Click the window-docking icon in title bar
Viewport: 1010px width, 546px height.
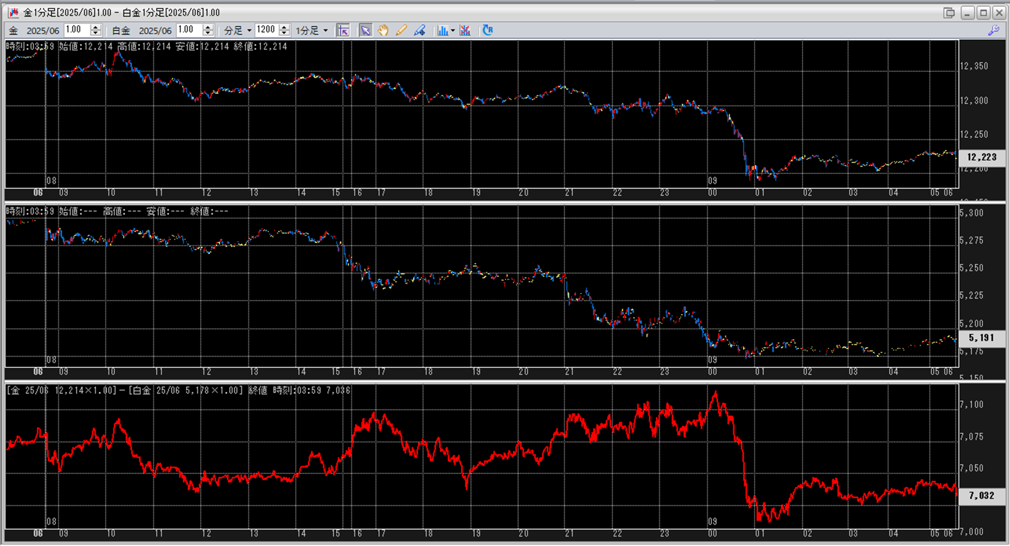pyautogui.click(x=949, y=13)
